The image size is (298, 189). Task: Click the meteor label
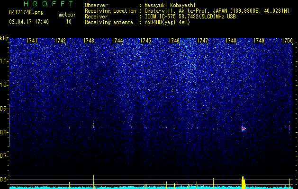pos(67,15)
